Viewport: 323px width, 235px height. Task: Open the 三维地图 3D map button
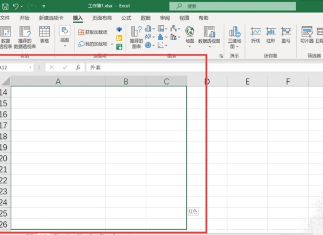point(235,37)
